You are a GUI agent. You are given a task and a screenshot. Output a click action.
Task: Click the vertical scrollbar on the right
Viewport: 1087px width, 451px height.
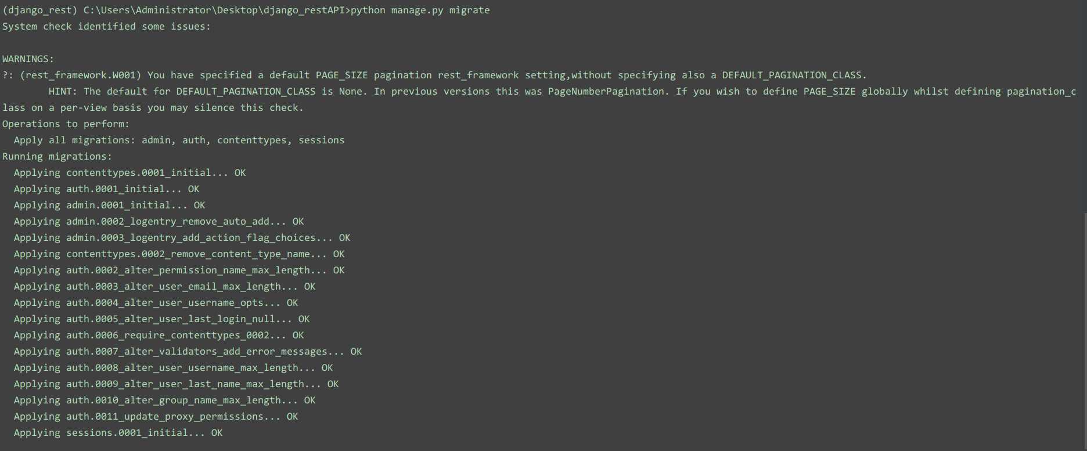pos(1085,331)
